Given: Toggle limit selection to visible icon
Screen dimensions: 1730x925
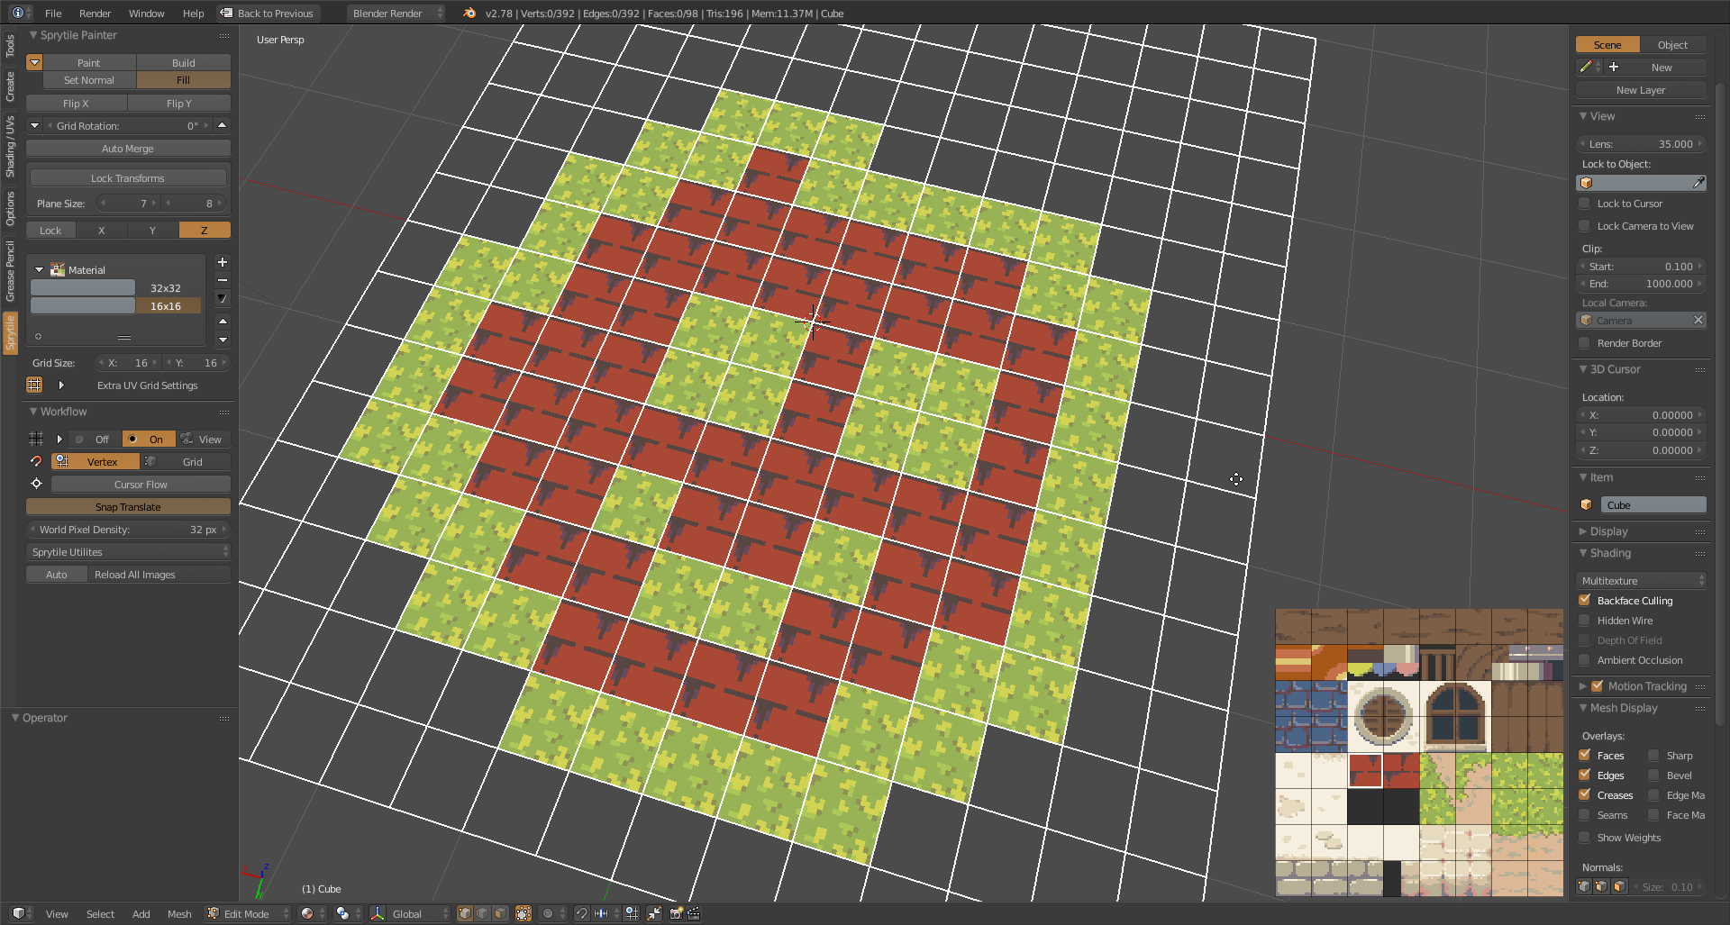Looking at the screenshot, I should [523, 913].
